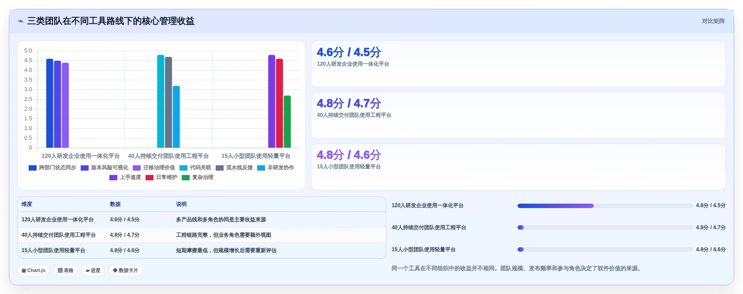Screen dimensions: 743x294
Task: Click the 15人小型团队 progress bar
Action: (605, 249)
